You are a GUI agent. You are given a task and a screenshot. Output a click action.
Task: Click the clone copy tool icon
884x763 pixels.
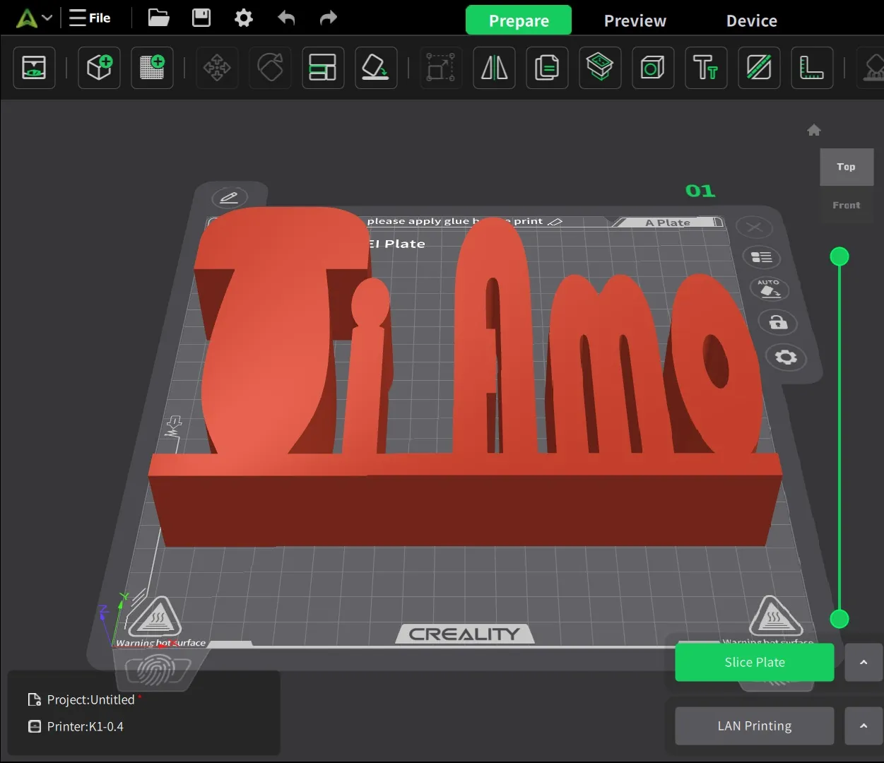[547, 68]
